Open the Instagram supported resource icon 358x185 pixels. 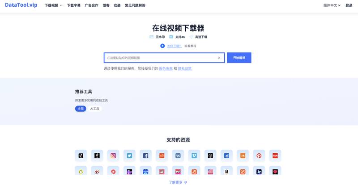point(113,156)
